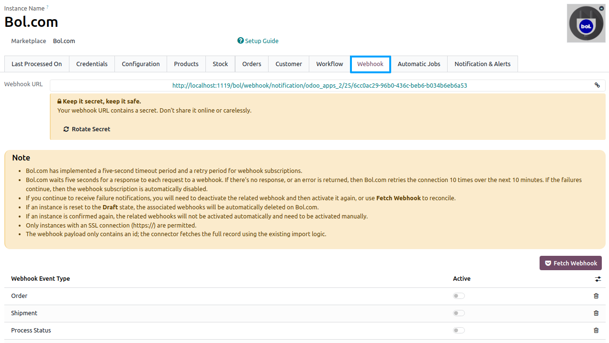
Task: Open the Configuration tab
Action: (x=141, y=64)
